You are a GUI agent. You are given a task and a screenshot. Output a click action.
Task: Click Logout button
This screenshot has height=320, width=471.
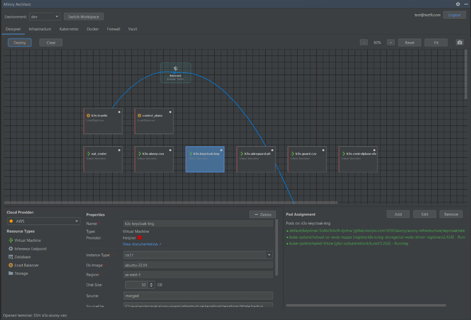tap(455, 15)
